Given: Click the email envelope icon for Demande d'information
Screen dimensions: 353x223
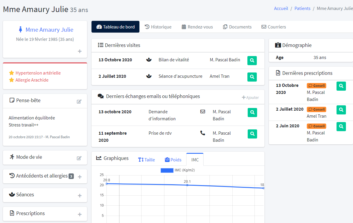Looking at the screenshot, I should [203, 112].
